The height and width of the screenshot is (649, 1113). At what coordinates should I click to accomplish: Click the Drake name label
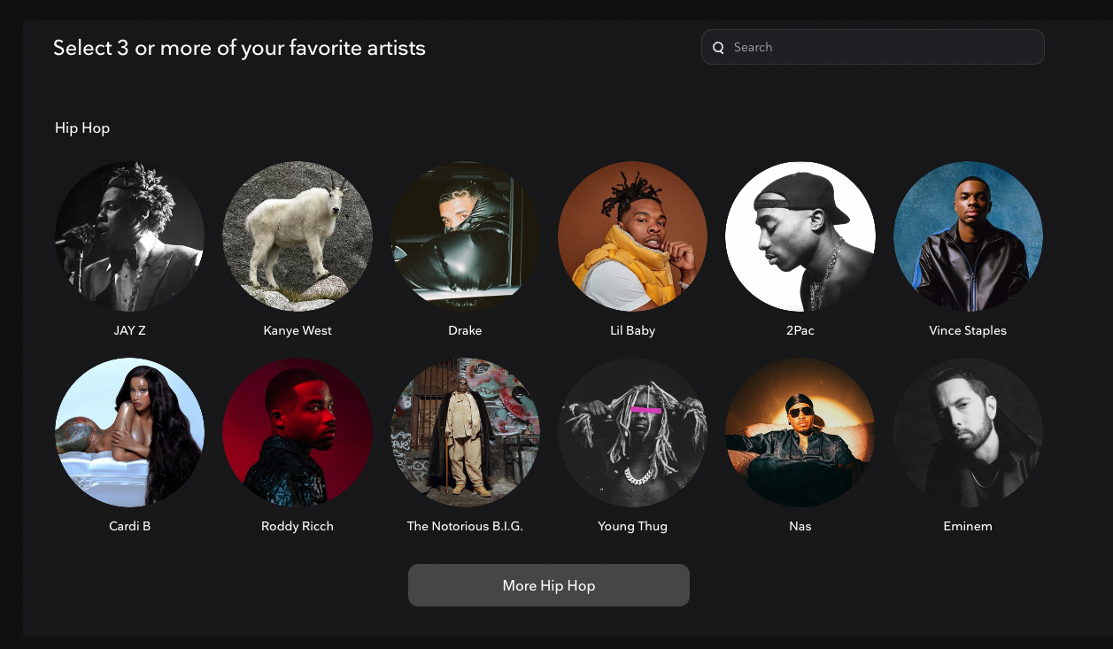[465, 330]
